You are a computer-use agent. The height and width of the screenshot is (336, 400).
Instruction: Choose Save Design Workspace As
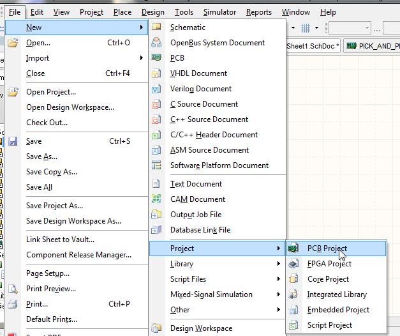coord(77,221)
